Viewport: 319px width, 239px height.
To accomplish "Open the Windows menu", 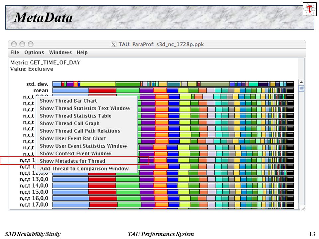I will pyautogui.click(x=60, y=52).
